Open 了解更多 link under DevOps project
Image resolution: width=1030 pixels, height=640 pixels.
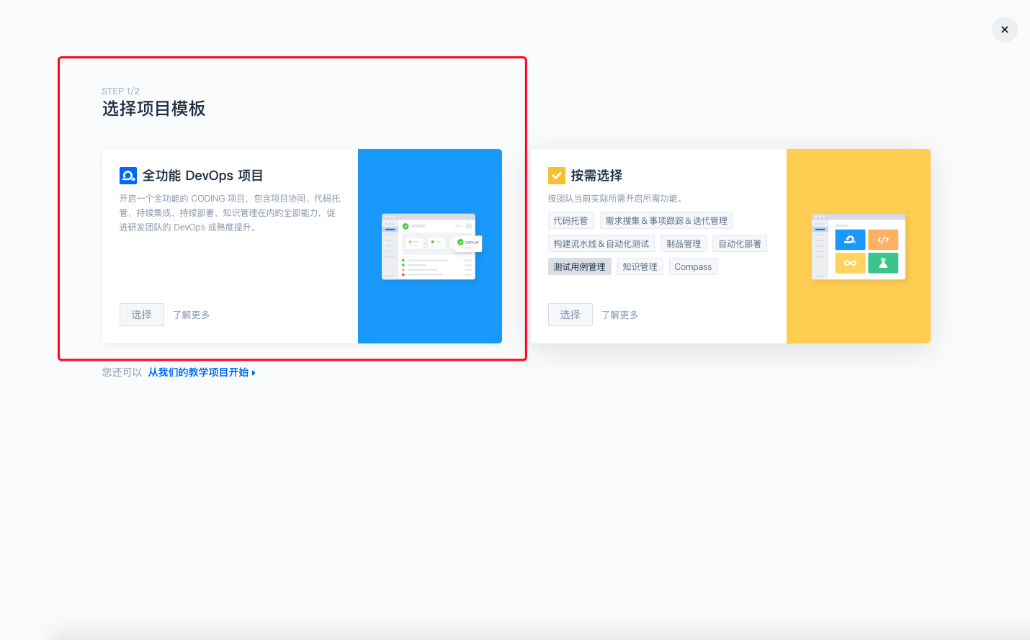click(x=192, y=315)
